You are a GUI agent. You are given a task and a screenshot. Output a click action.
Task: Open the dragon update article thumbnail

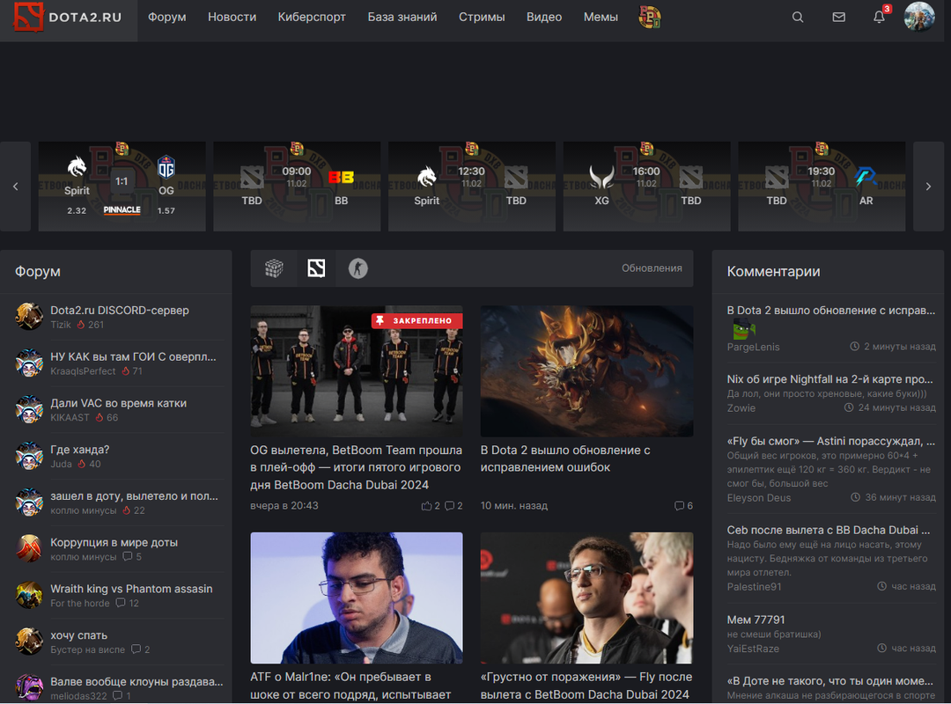coord(586,371)
